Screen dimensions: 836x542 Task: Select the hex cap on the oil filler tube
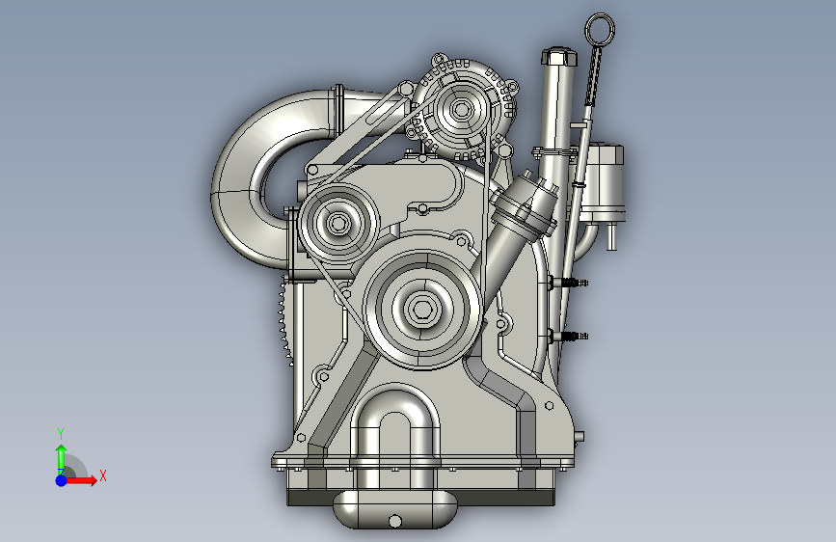click(x=559, y=57)
